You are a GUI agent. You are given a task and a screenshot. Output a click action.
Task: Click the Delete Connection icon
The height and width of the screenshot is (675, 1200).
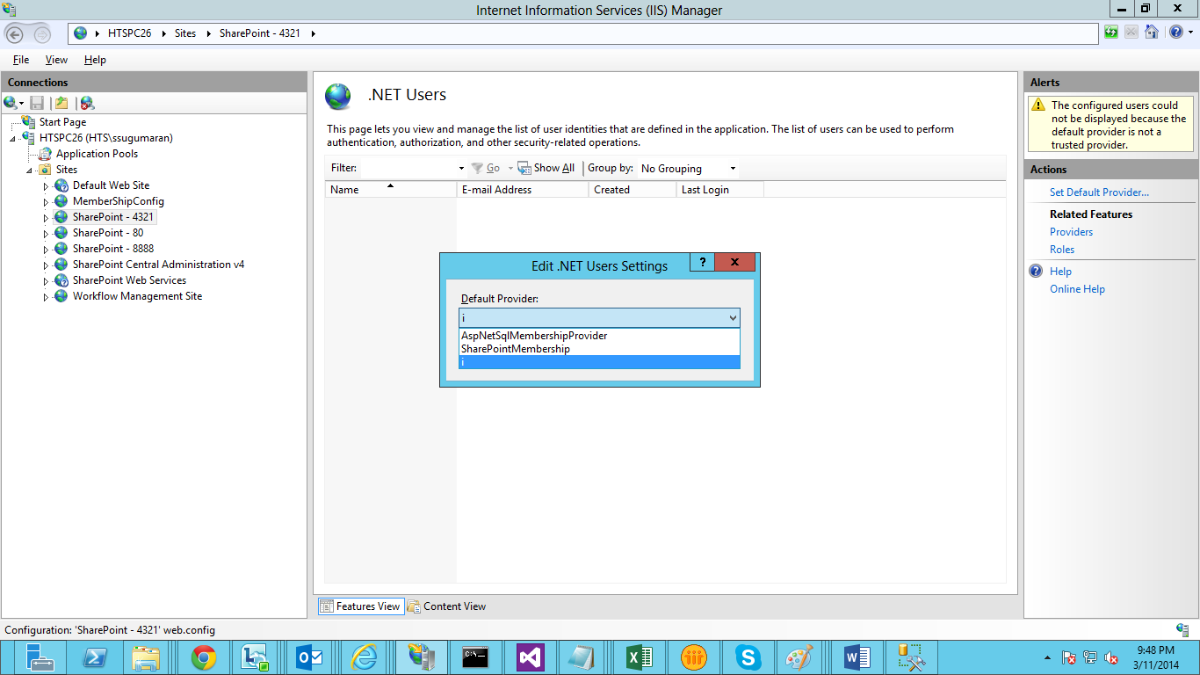tap(87, 103)
